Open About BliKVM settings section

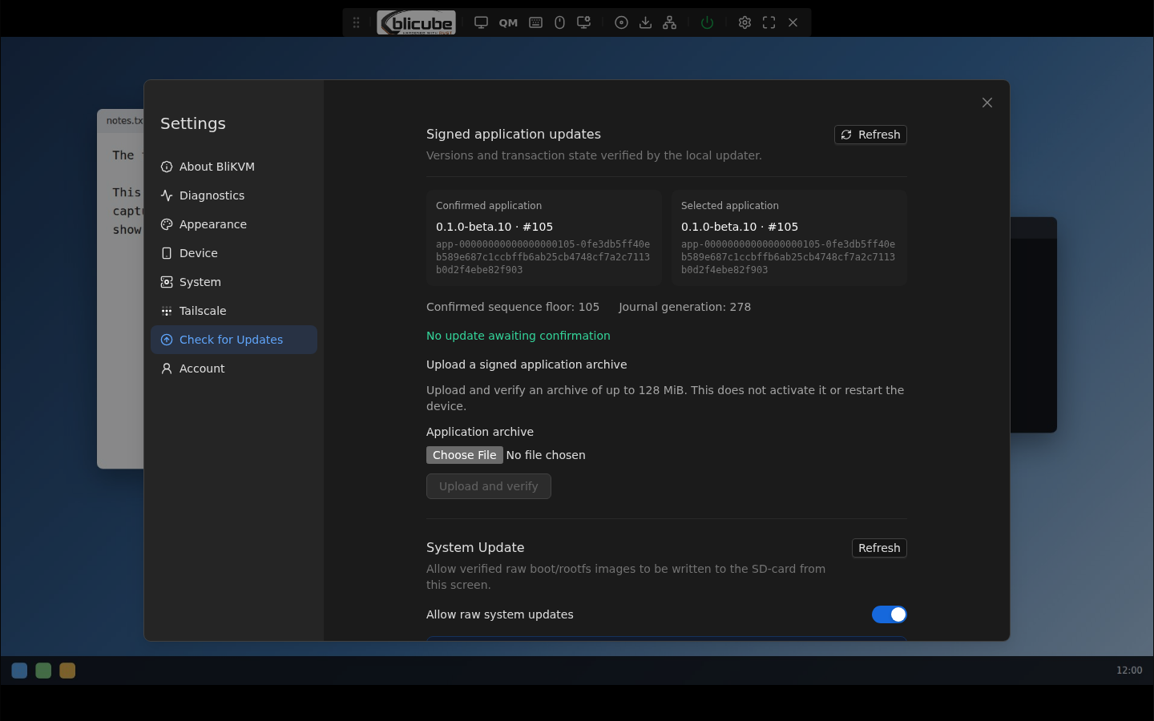[234, 167]
